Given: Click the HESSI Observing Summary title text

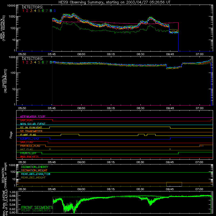Looking at the screenshot, I should (114, 2).
